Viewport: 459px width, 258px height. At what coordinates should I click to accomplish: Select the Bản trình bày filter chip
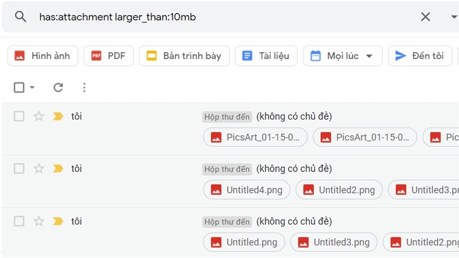(184, 56)
